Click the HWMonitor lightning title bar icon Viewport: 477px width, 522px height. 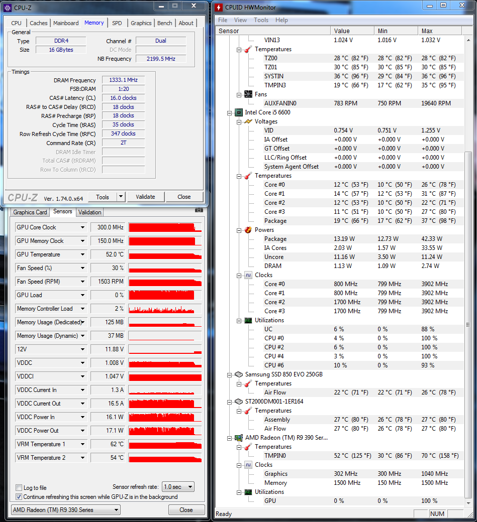[x=218, y=8]
